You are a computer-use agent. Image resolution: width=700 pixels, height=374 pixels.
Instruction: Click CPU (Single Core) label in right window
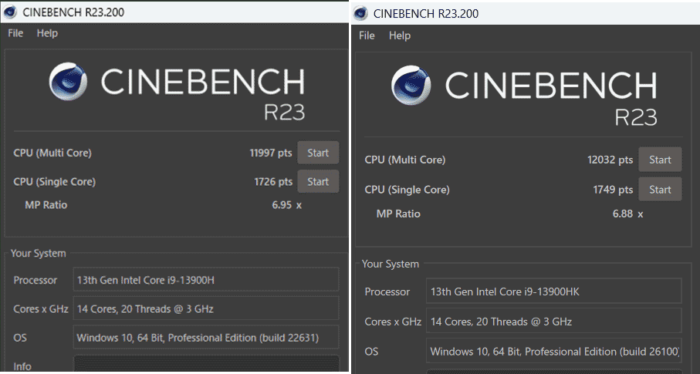(x=407, y=190)
